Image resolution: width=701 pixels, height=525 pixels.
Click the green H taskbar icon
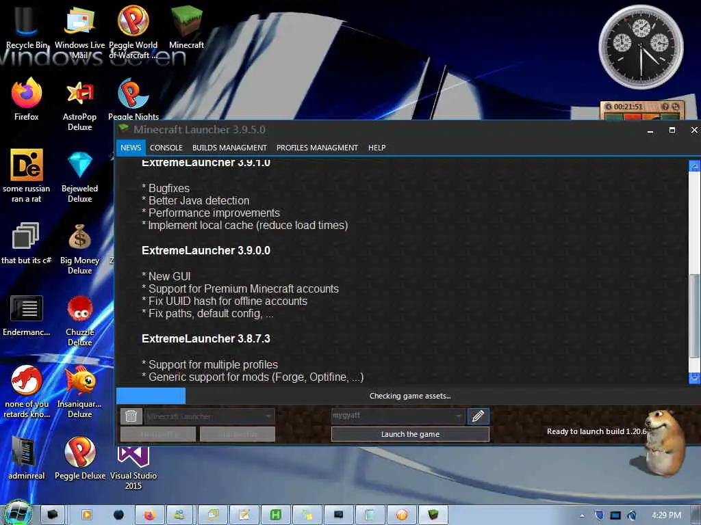(x=276, y=515)
